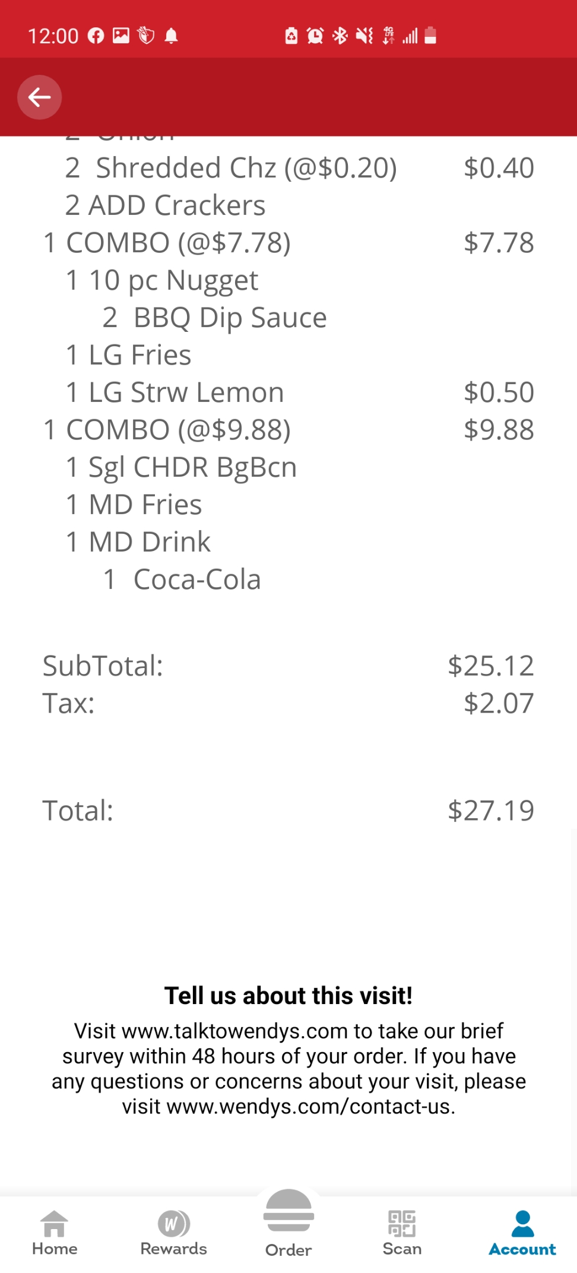
Task: Open the www.wendys.com/contact-us link
Action: (310, 1107)
